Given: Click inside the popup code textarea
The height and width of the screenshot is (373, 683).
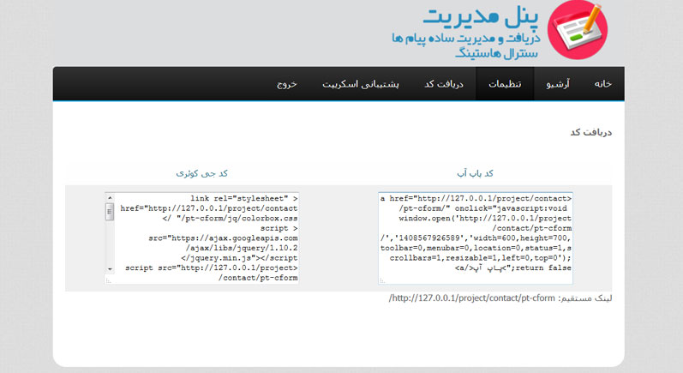Looking at the screenshot, I should (x=476, y=238).
